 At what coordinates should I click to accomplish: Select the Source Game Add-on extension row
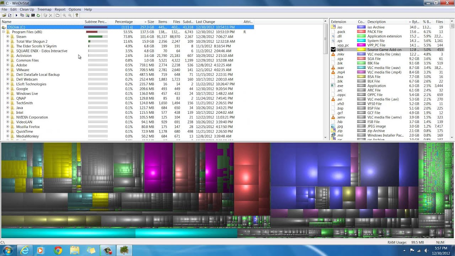coord(387,50)
